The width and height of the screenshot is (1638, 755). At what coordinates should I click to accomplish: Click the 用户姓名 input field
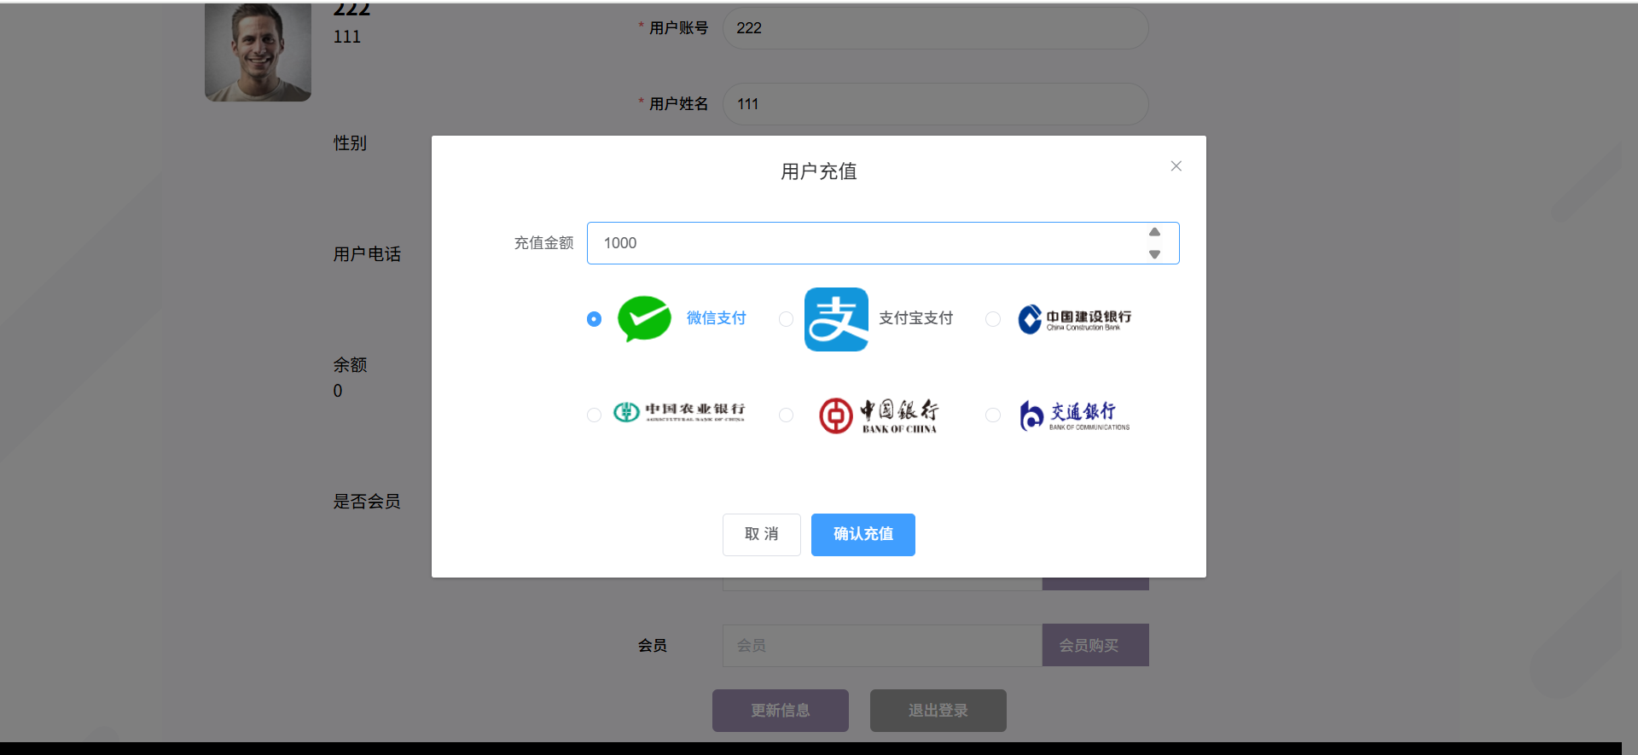point(936,104)
